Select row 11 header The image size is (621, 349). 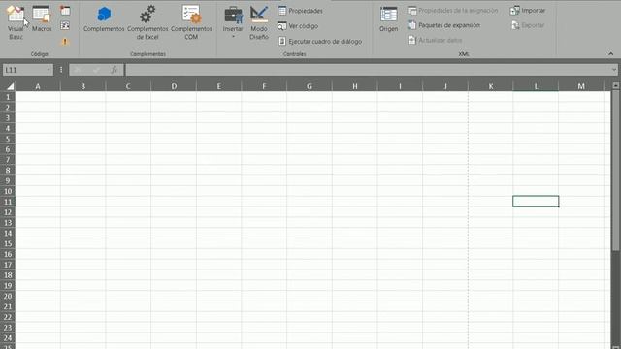(x=8, y=202)
